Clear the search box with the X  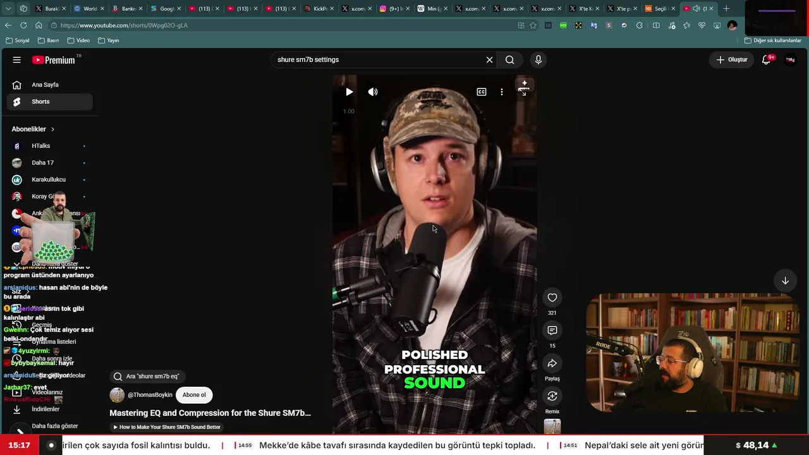[489, 60]
